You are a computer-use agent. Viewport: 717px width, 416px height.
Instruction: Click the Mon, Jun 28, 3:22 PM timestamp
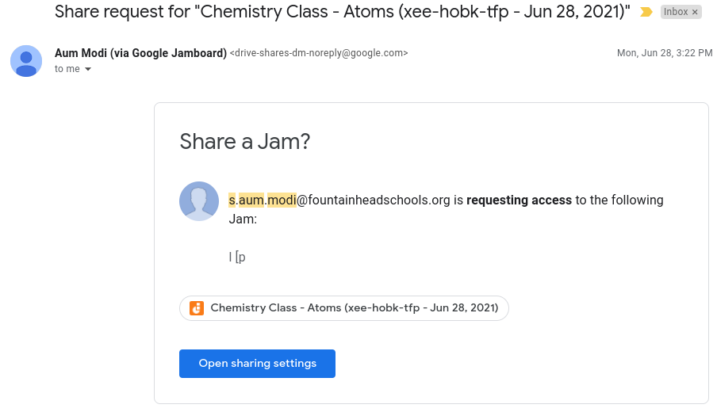[665, 53]
